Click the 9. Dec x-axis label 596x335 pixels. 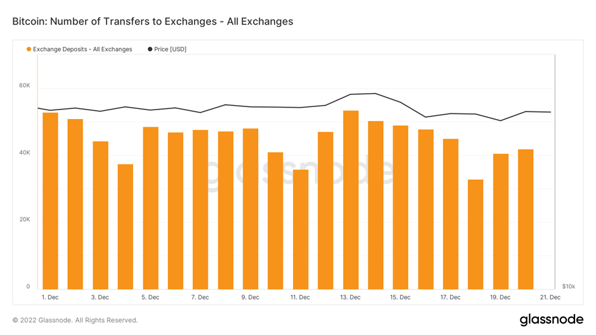[x=250, y=297]
